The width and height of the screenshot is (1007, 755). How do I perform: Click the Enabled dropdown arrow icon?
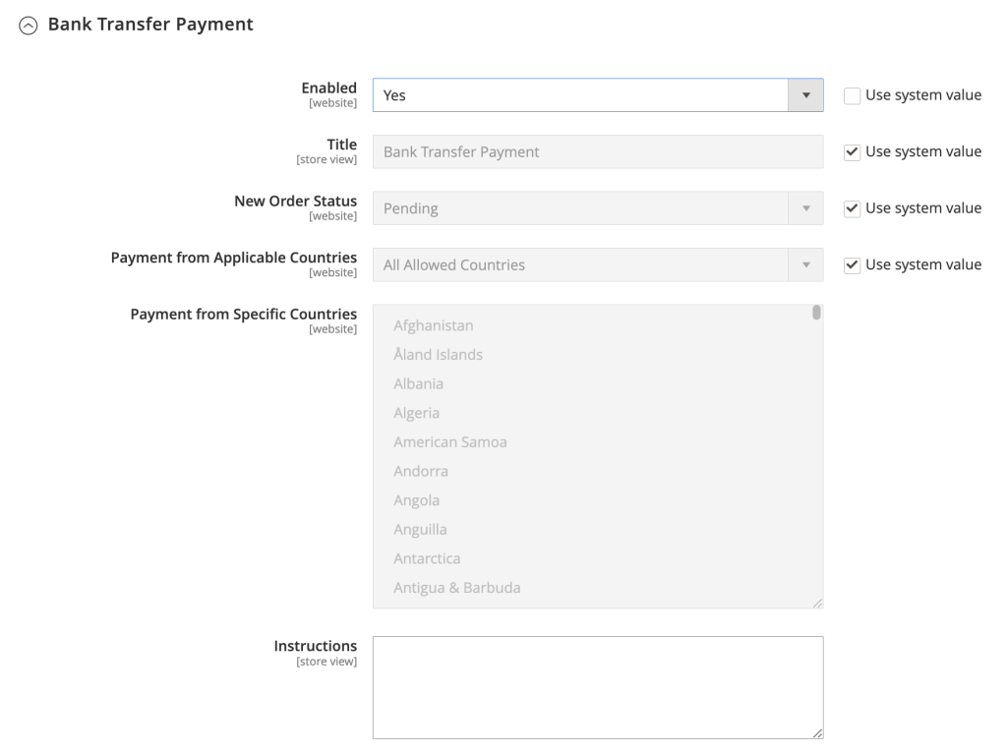pyautogui.click(x=806, y=94)
